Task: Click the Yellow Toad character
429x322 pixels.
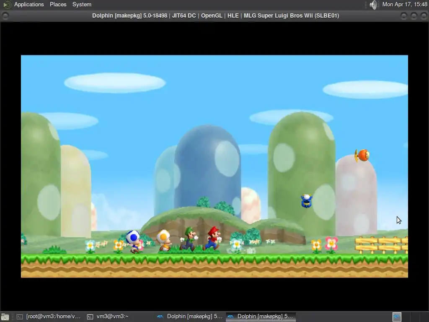Action: point(164,240)
